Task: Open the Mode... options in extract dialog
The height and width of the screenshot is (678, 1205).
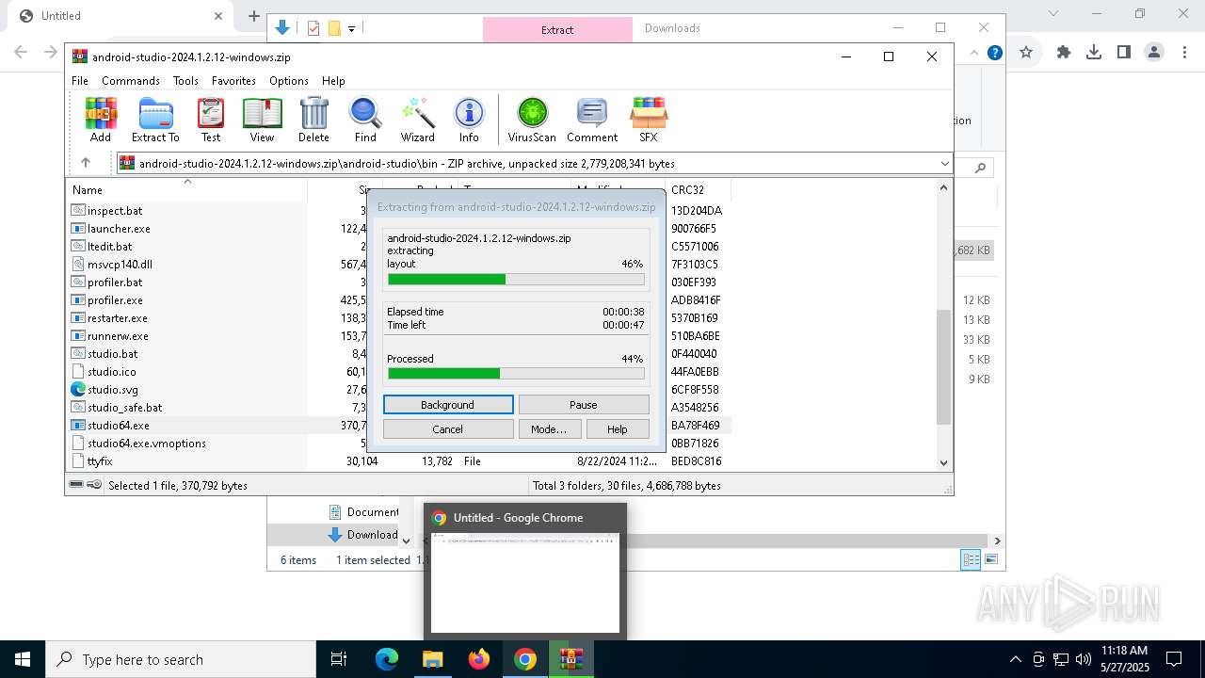Action: 549,428
